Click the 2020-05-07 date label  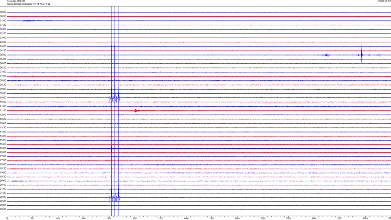coord(384,1)
